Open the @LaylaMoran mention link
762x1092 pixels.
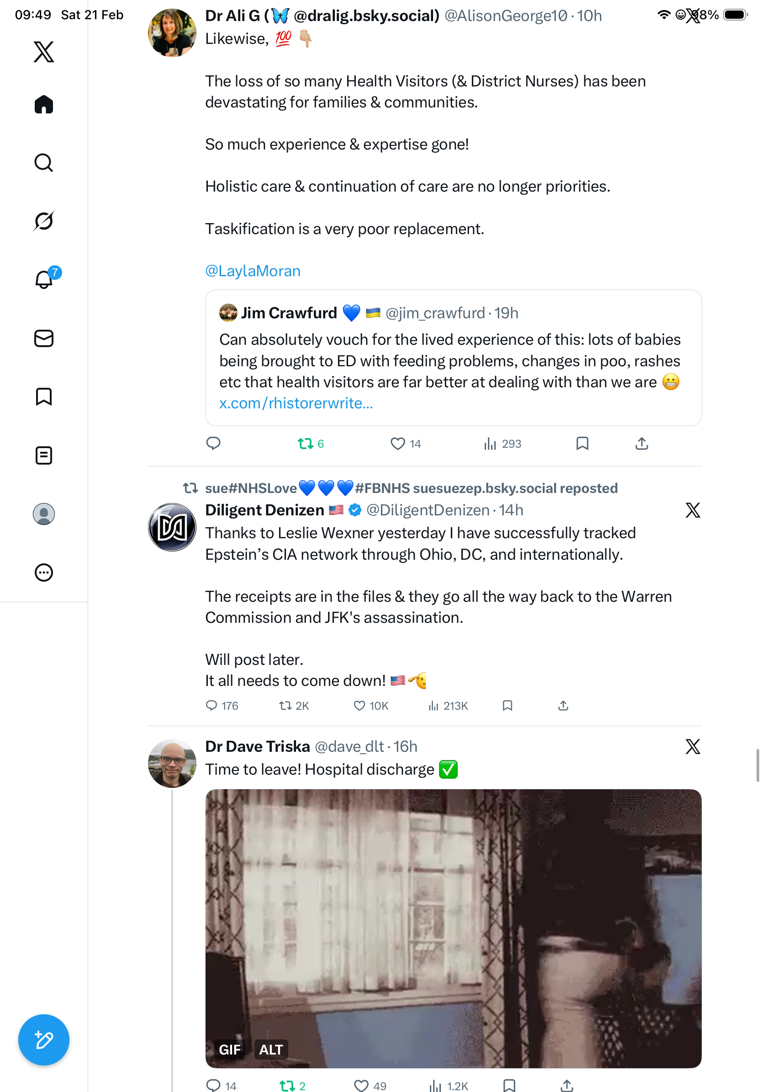(253, 271)
